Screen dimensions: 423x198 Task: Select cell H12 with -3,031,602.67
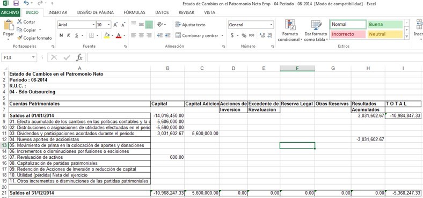tap(368, 140)
